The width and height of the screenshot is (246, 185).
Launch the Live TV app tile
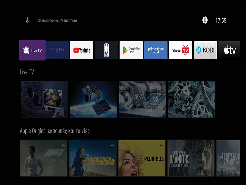(32, 50)
